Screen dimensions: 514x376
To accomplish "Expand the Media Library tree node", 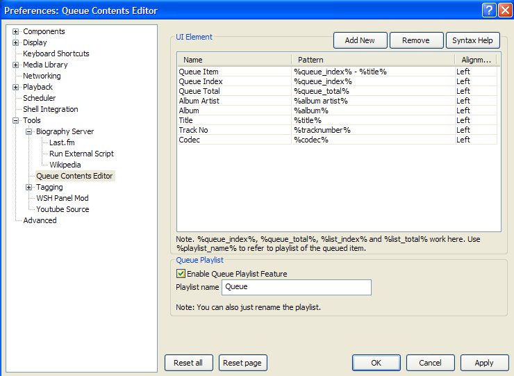I will tap(16, 65).
